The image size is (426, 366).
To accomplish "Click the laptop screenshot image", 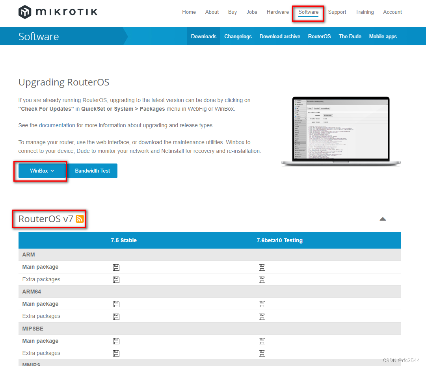I will click(341, 131).
